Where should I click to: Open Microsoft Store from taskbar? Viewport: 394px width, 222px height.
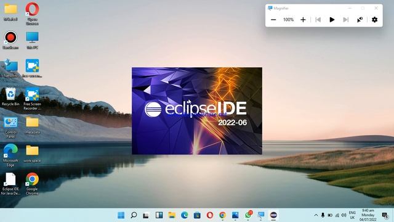(197, 215)
